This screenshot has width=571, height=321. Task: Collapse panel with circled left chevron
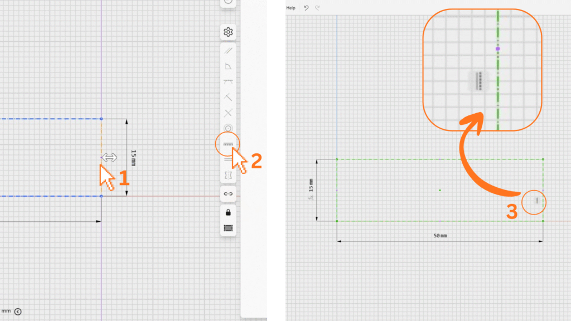[18, 312]
